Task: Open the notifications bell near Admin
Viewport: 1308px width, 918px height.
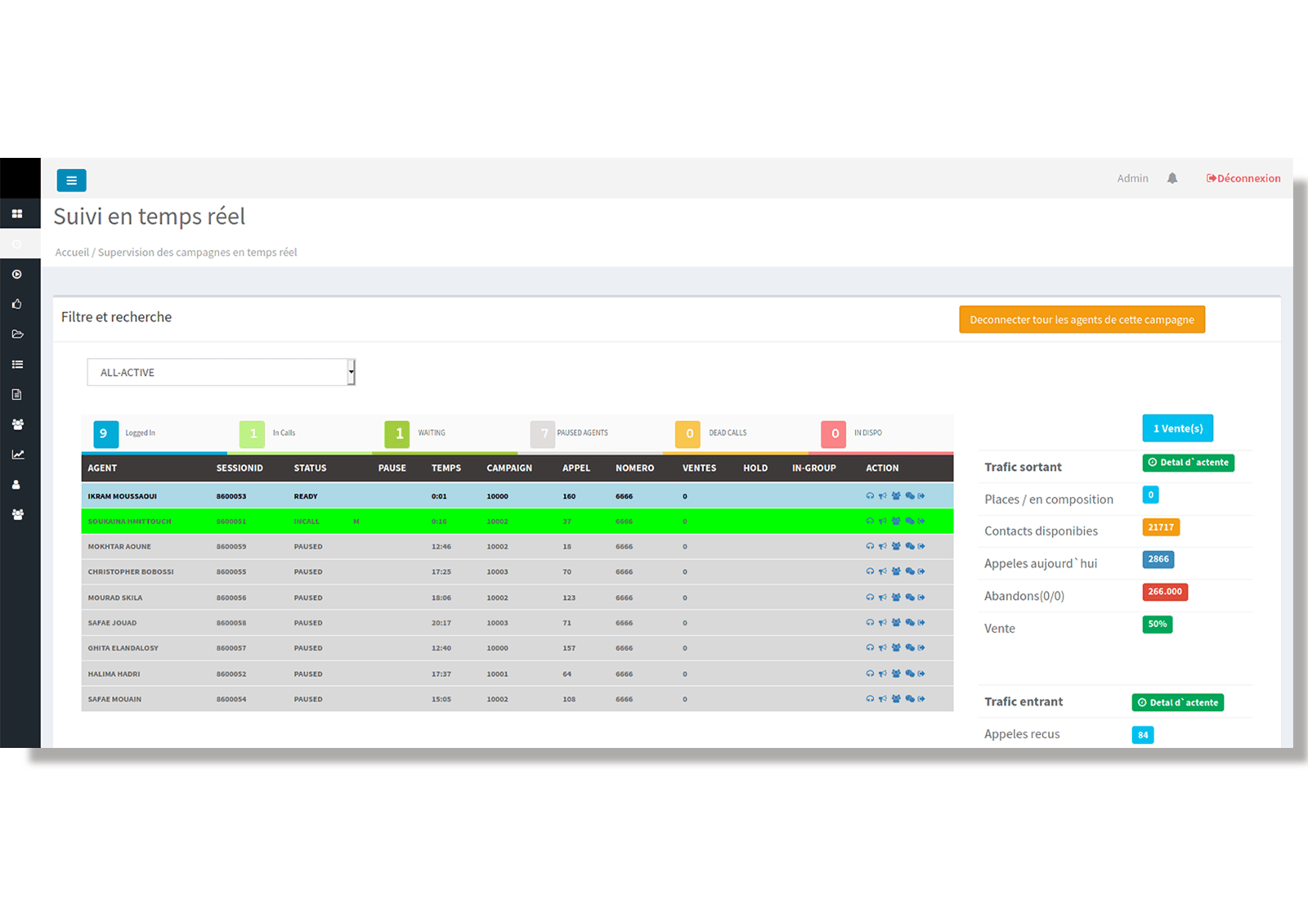Action: [x=1172, y=178]
